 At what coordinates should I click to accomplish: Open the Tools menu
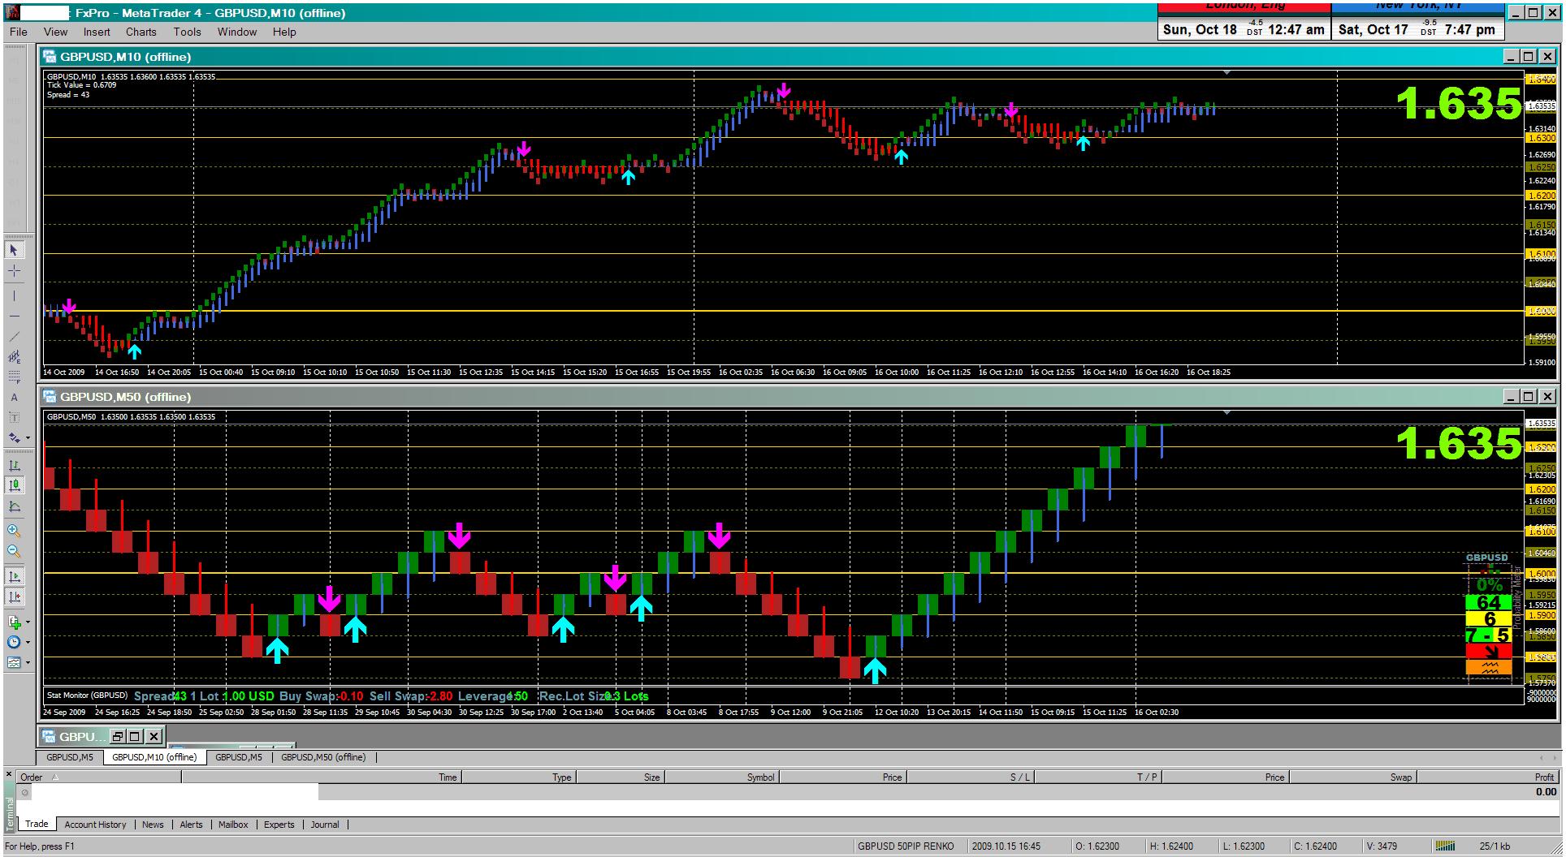point(187,32)
